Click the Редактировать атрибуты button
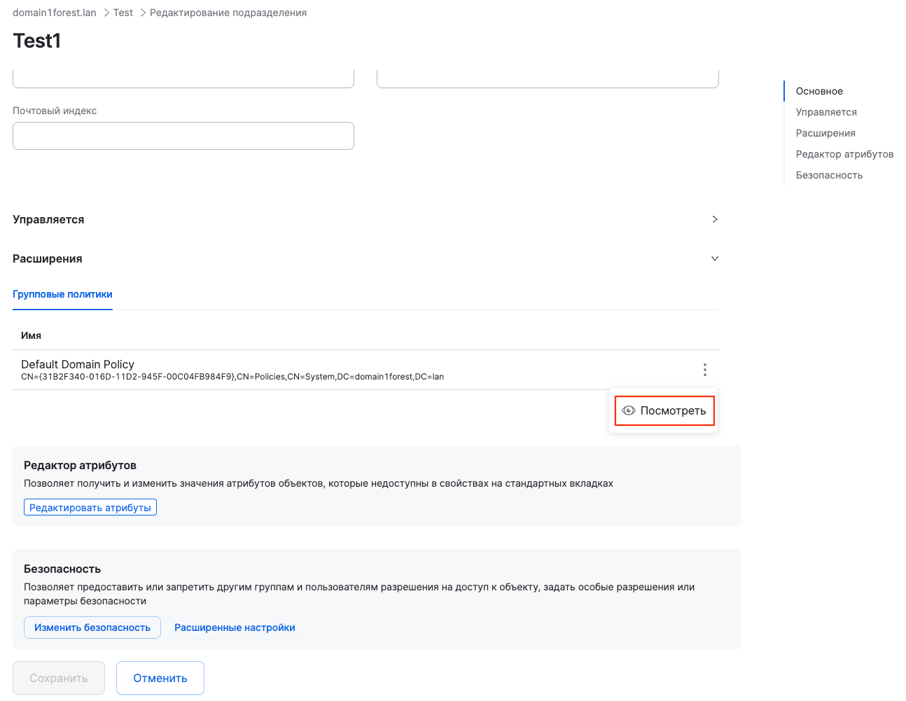The height and width of the screenshot is (701, 906). point(90,508)
